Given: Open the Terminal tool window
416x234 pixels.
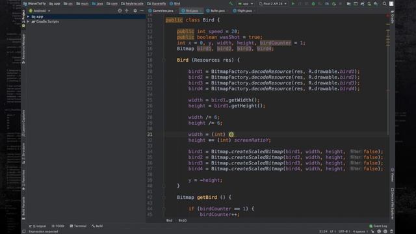Looking at the screenshot, I should (x=78, y=226).
